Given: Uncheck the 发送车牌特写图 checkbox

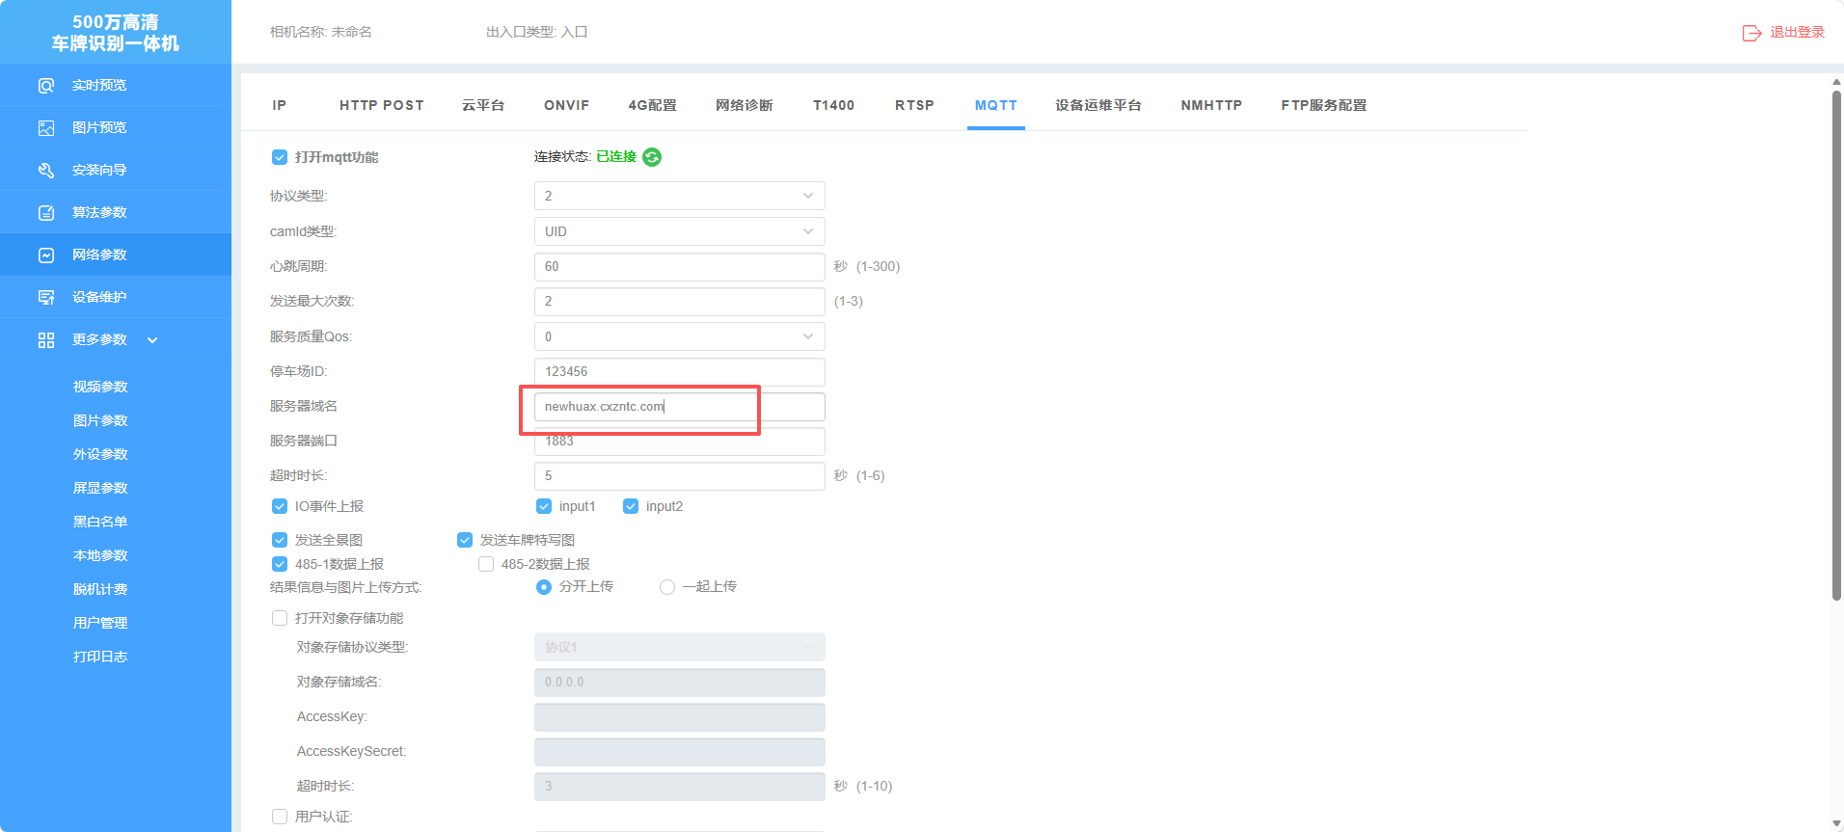Looking at the screenshot, I should pos(465,540).
